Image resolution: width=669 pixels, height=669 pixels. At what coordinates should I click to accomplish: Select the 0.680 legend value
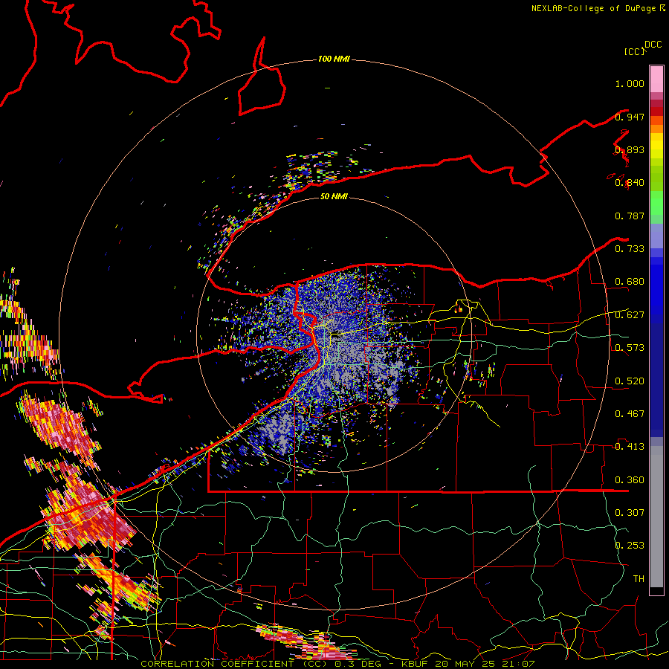(630, 282)
